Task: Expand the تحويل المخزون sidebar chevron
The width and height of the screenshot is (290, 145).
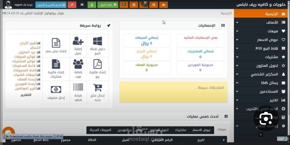Action: tap(237, 66)
